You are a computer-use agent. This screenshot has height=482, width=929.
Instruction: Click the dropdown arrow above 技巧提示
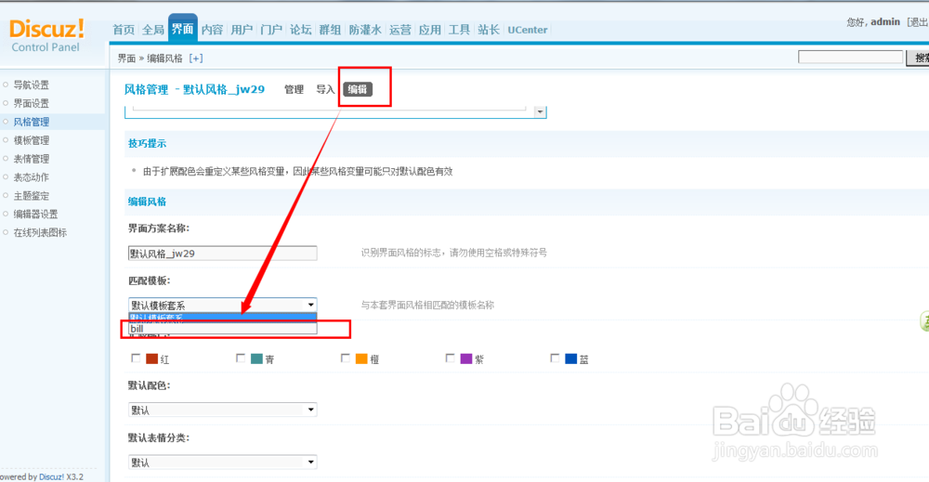click(540, 112)
